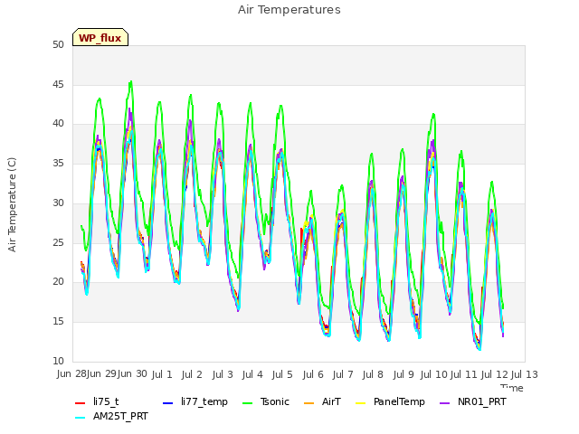Click the 25 y-axis tick label
The height and width of the screenshot is (434, 579).
(x=58, y=243)
